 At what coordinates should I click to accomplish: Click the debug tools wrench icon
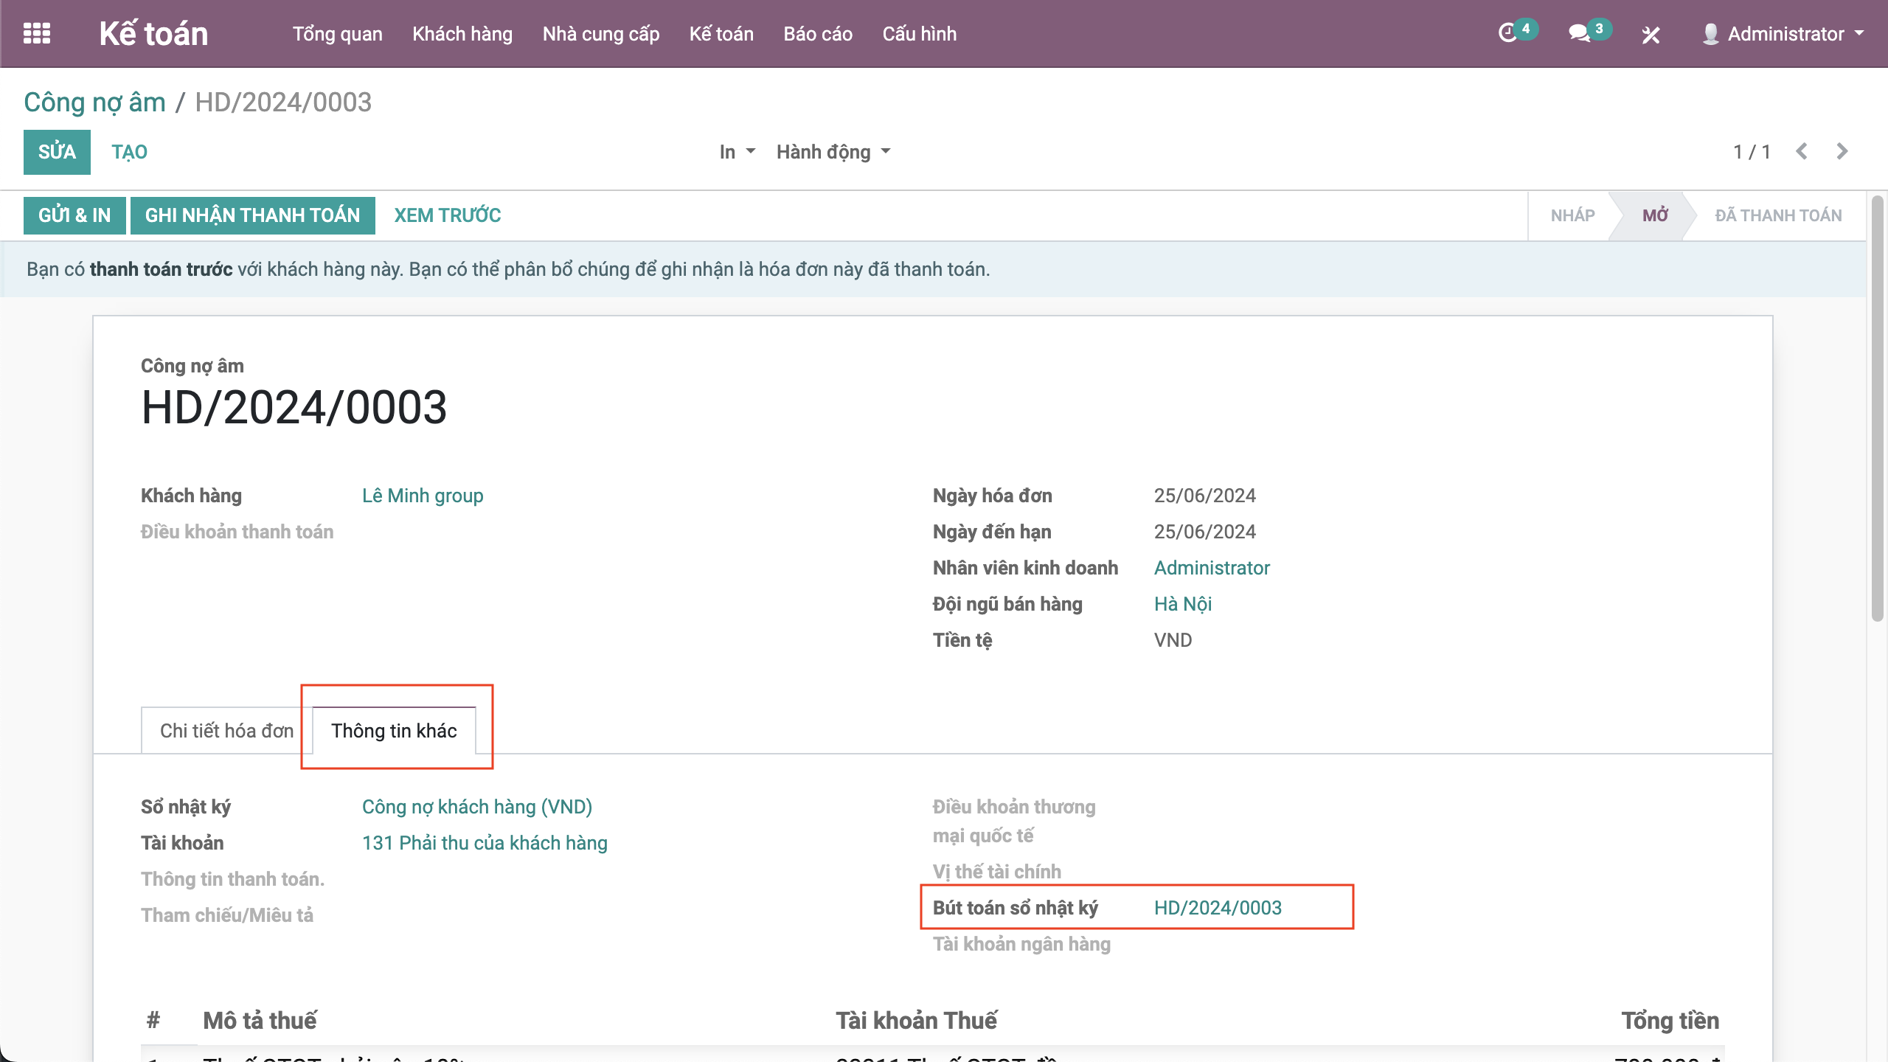(x=1651, y=35)
